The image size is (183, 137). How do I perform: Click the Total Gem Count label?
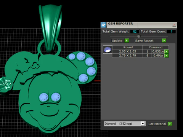point(153,32)
